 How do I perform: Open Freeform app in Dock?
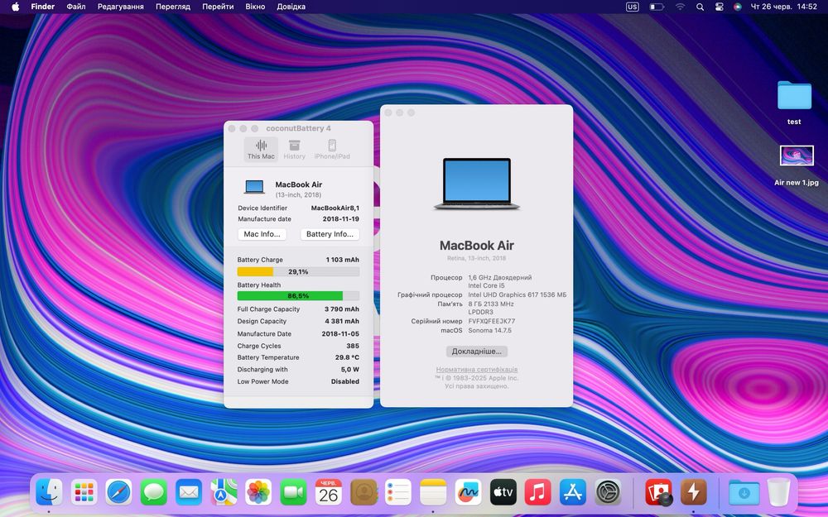pos(468,493)
